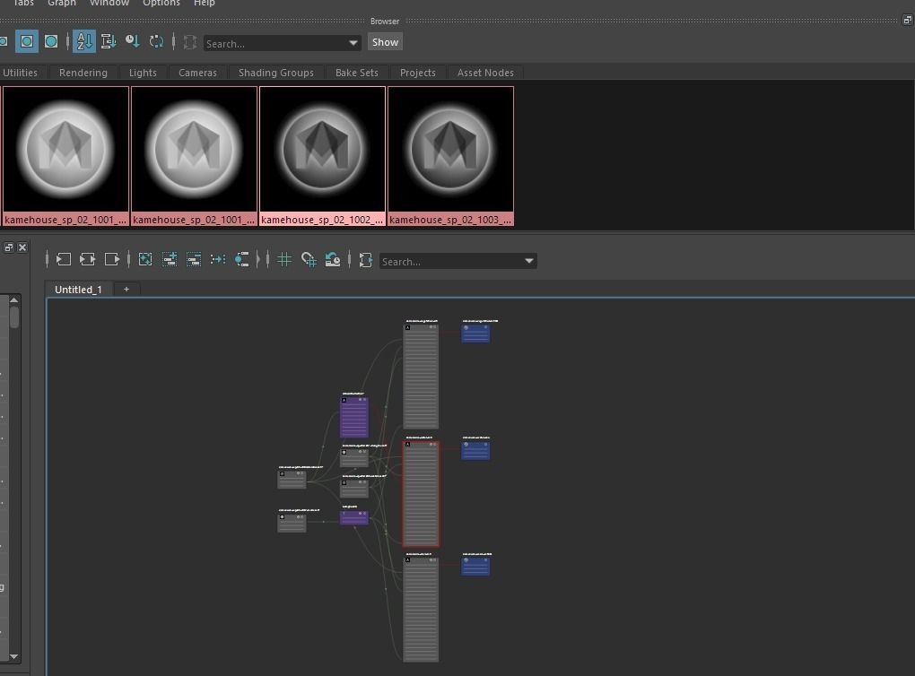This screenshot has height=676, width=915.
Task: Click greyed graph-input-output icon beside Browser search
Action: click(189, 42)
